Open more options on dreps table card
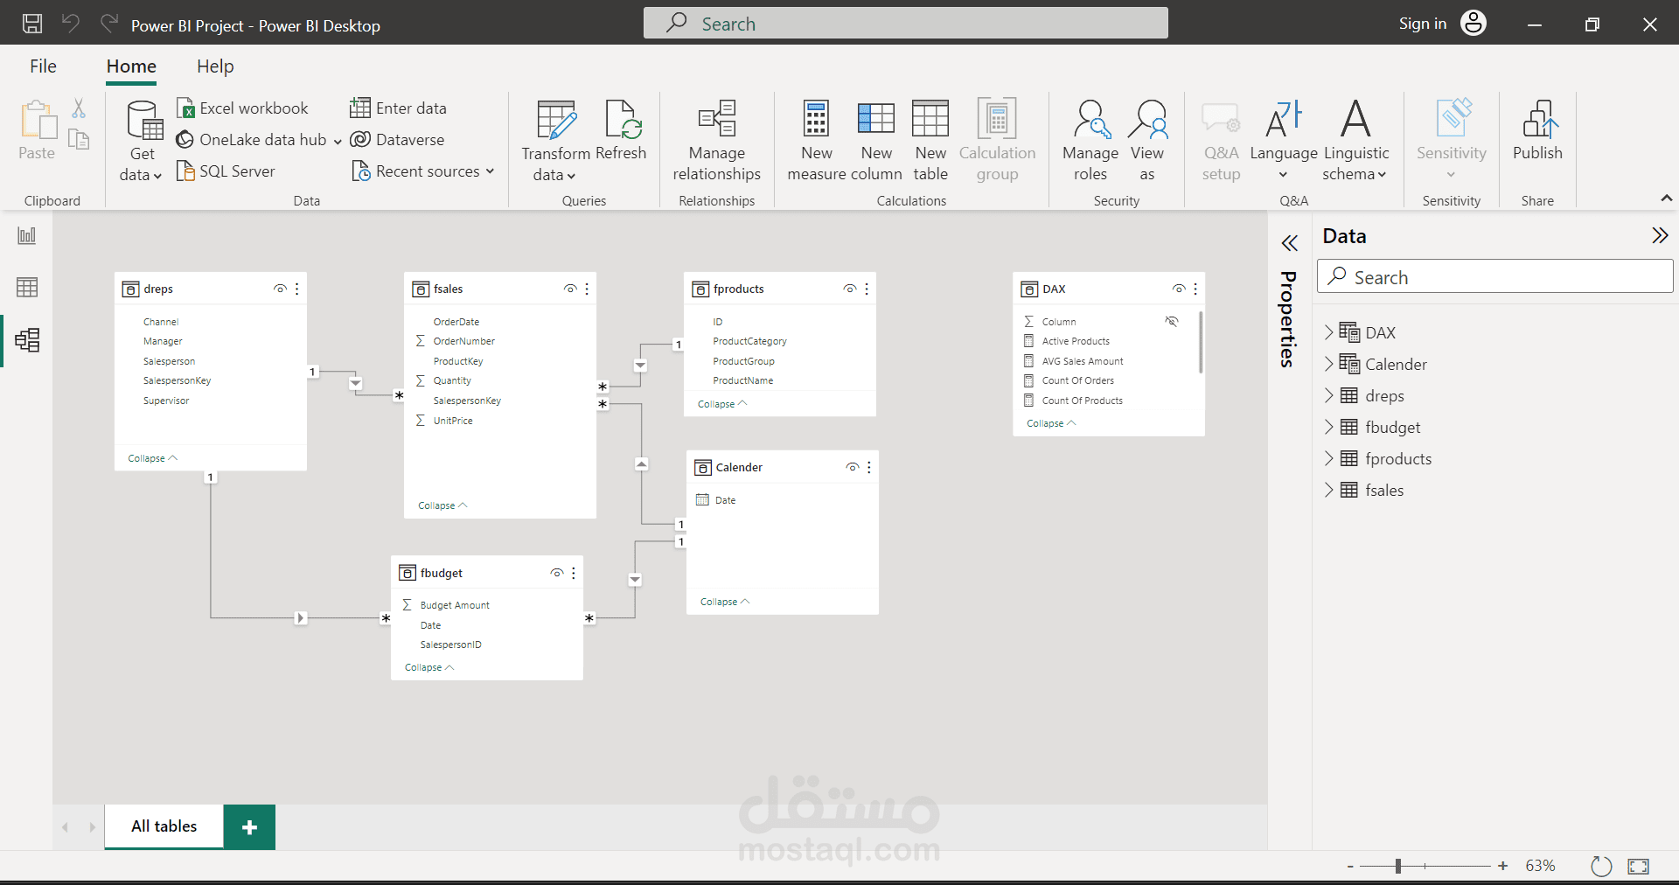Image resolution: width=1679 pixels, height=885 pixels. coord(297,289)
